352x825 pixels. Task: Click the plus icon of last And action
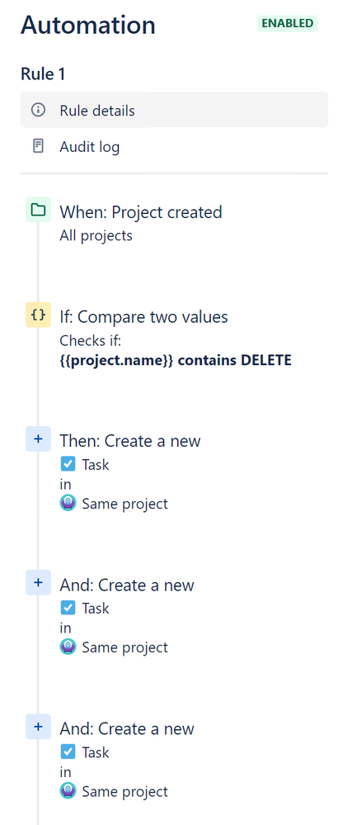point(38,727)
